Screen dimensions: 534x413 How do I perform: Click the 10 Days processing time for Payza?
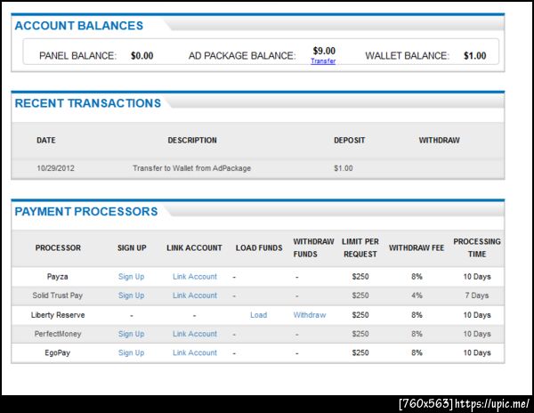477,277
